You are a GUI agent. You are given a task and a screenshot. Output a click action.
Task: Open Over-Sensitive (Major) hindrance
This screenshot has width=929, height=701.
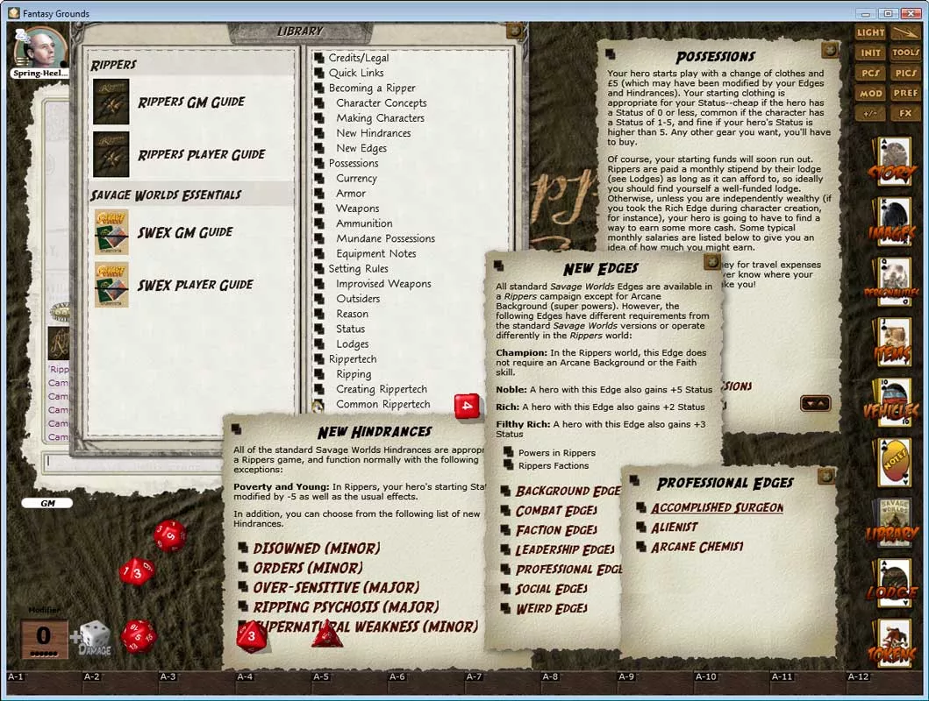click(x=336, y=587)
